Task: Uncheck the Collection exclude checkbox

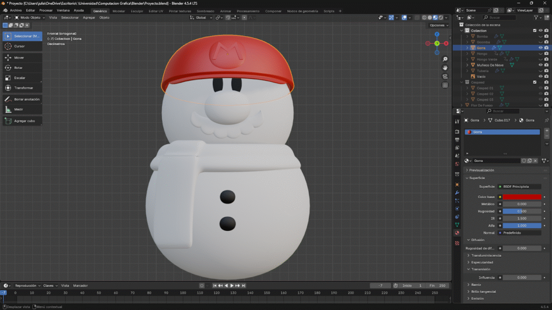Action: coord(534,31)
